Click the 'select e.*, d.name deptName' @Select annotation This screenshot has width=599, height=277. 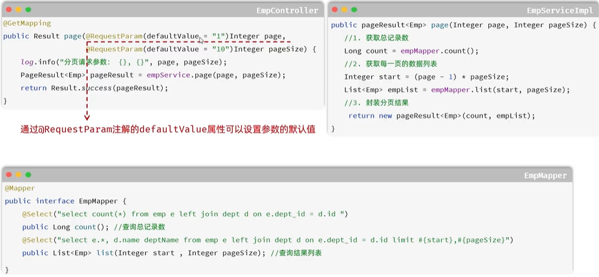click(267, 240)
